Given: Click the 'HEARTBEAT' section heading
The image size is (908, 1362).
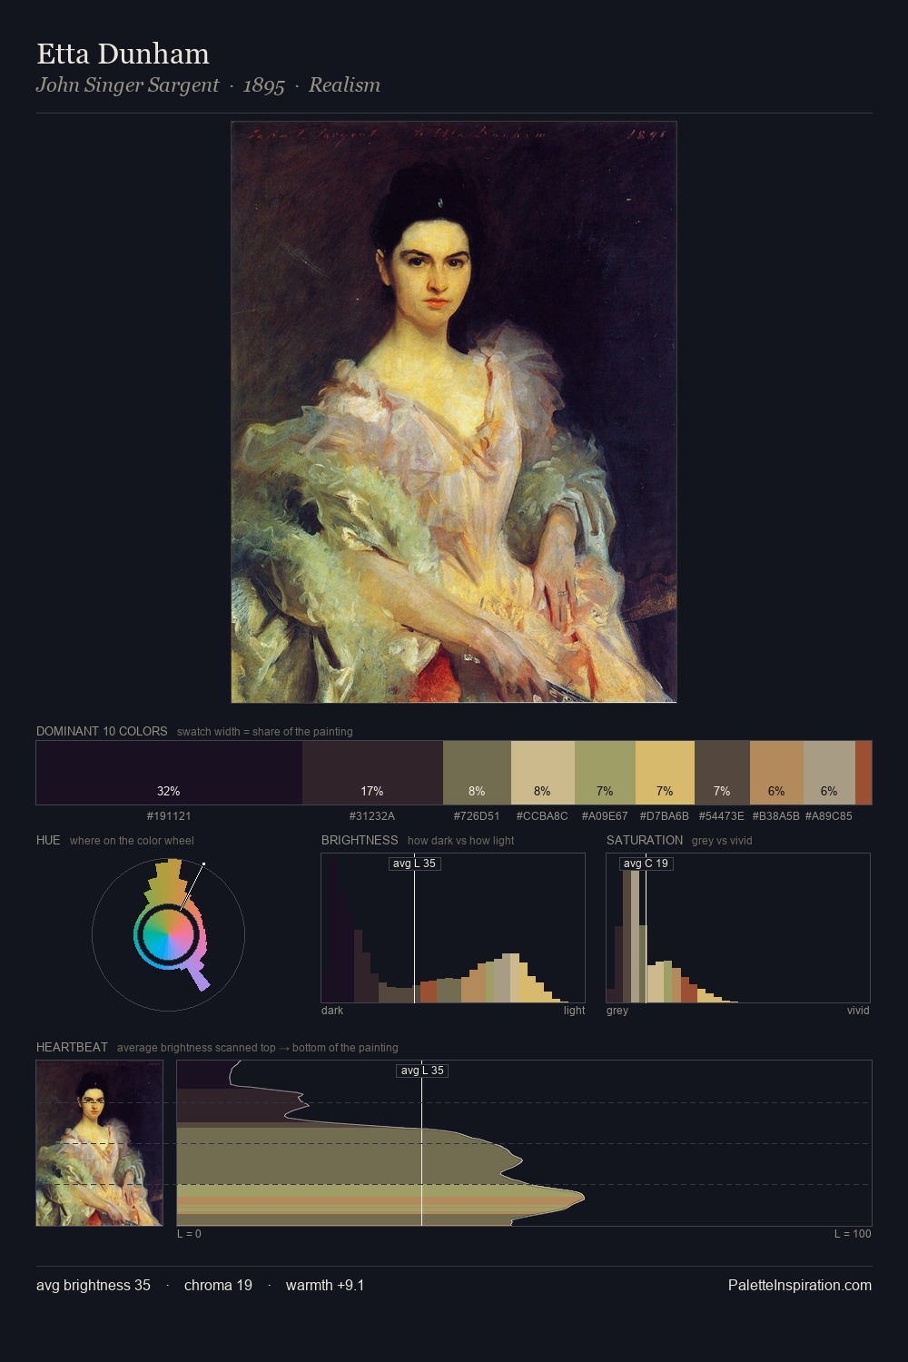Looking at the screenshot, I should click(x=72, y=1047).
